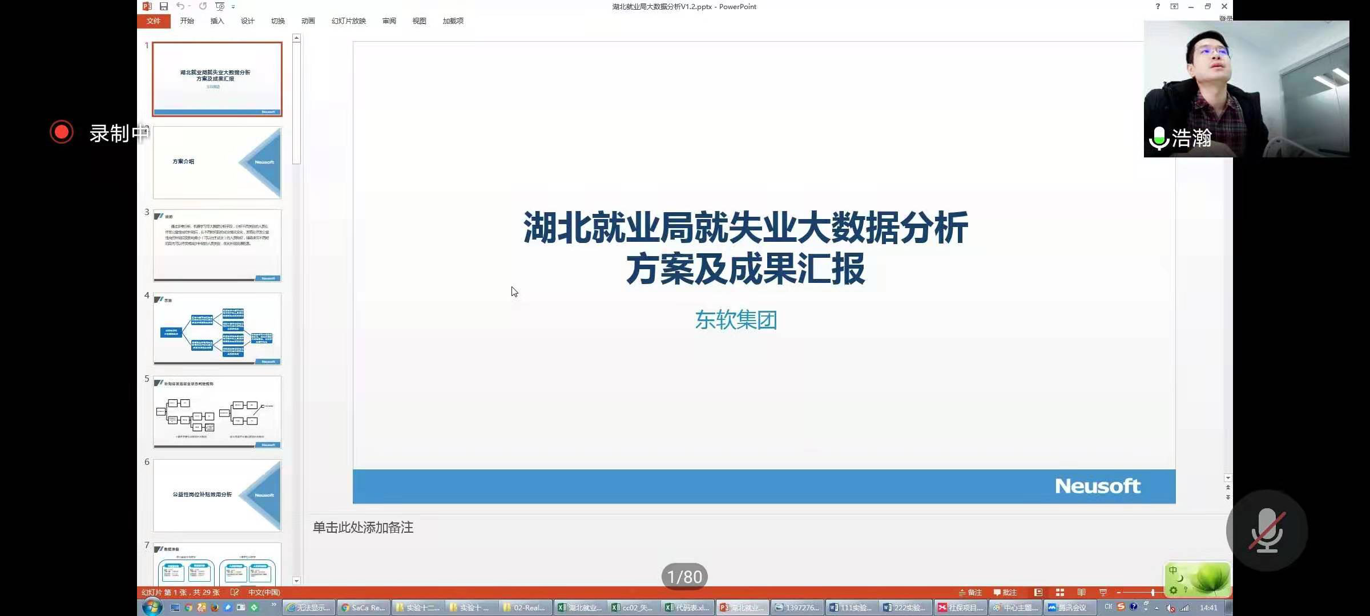Click the slide count 幻灯片 第 1 张 status text
Screen dimensions: 1370x616
coord(180,592)
